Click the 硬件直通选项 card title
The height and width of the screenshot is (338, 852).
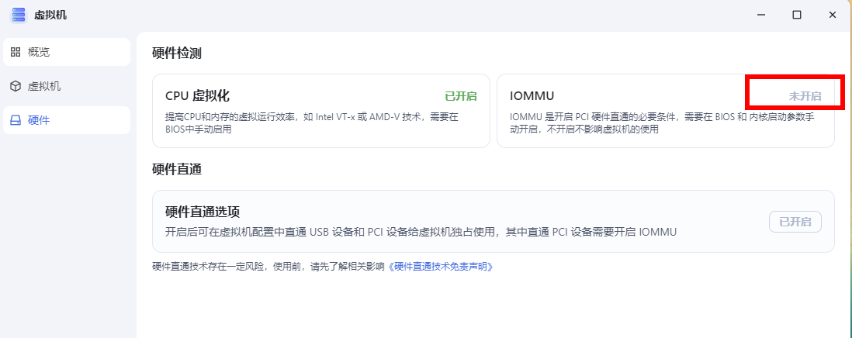(202, 212)
